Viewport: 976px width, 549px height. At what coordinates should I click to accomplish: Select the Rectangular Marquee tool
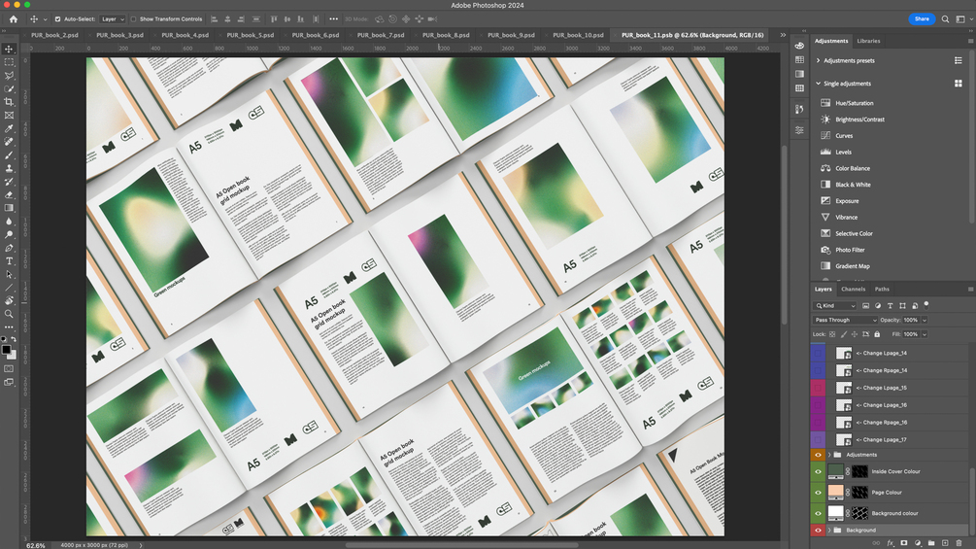(x=9, y=62)
